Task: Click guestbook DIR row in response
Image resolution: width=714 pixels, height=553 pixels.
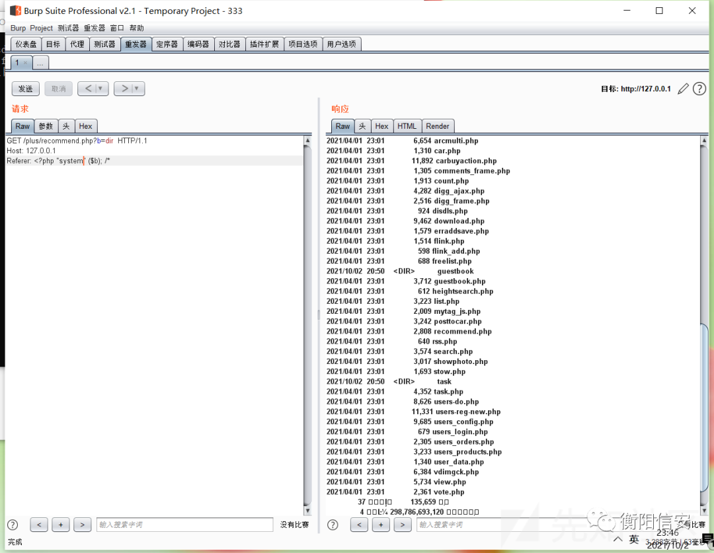Action: pyautogui.click(x=400, y=272)
